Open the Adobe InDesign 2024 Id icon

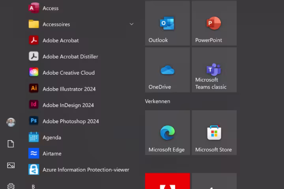[34, 104]
